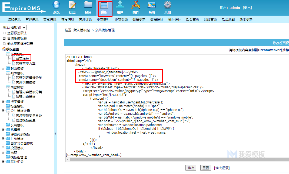Follow the 公共模板管理 breadcrumb link
Image resolution: width=289 pixels, height=174 pixels.
105,30
